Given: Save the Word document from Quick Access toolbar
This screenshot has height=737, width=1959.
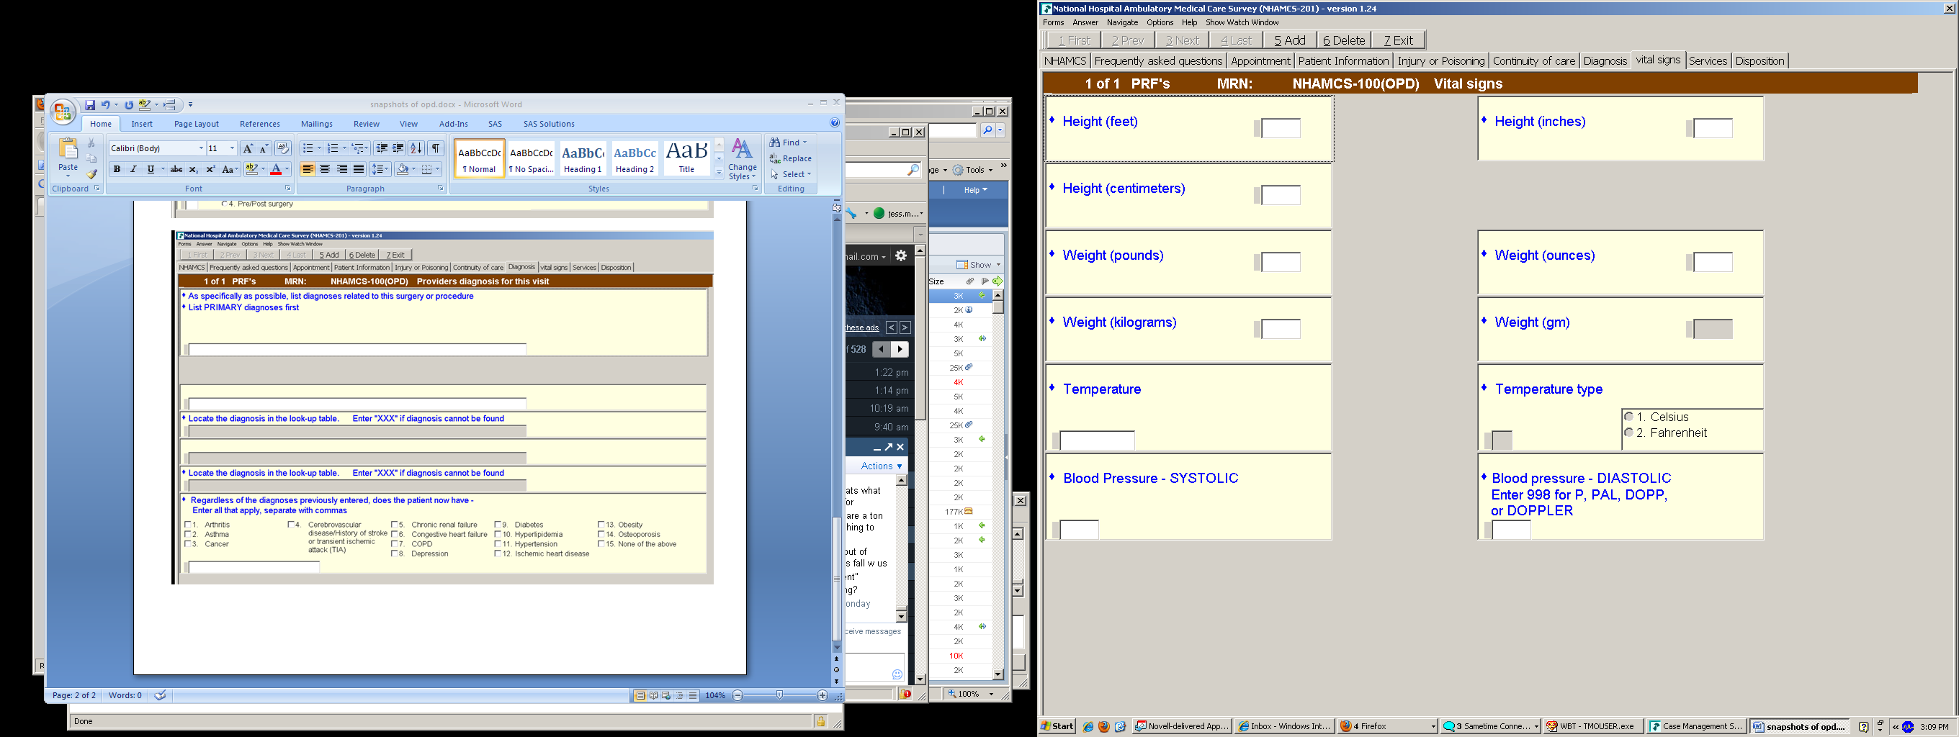Looking at the screenshot, I should [90, 105].
